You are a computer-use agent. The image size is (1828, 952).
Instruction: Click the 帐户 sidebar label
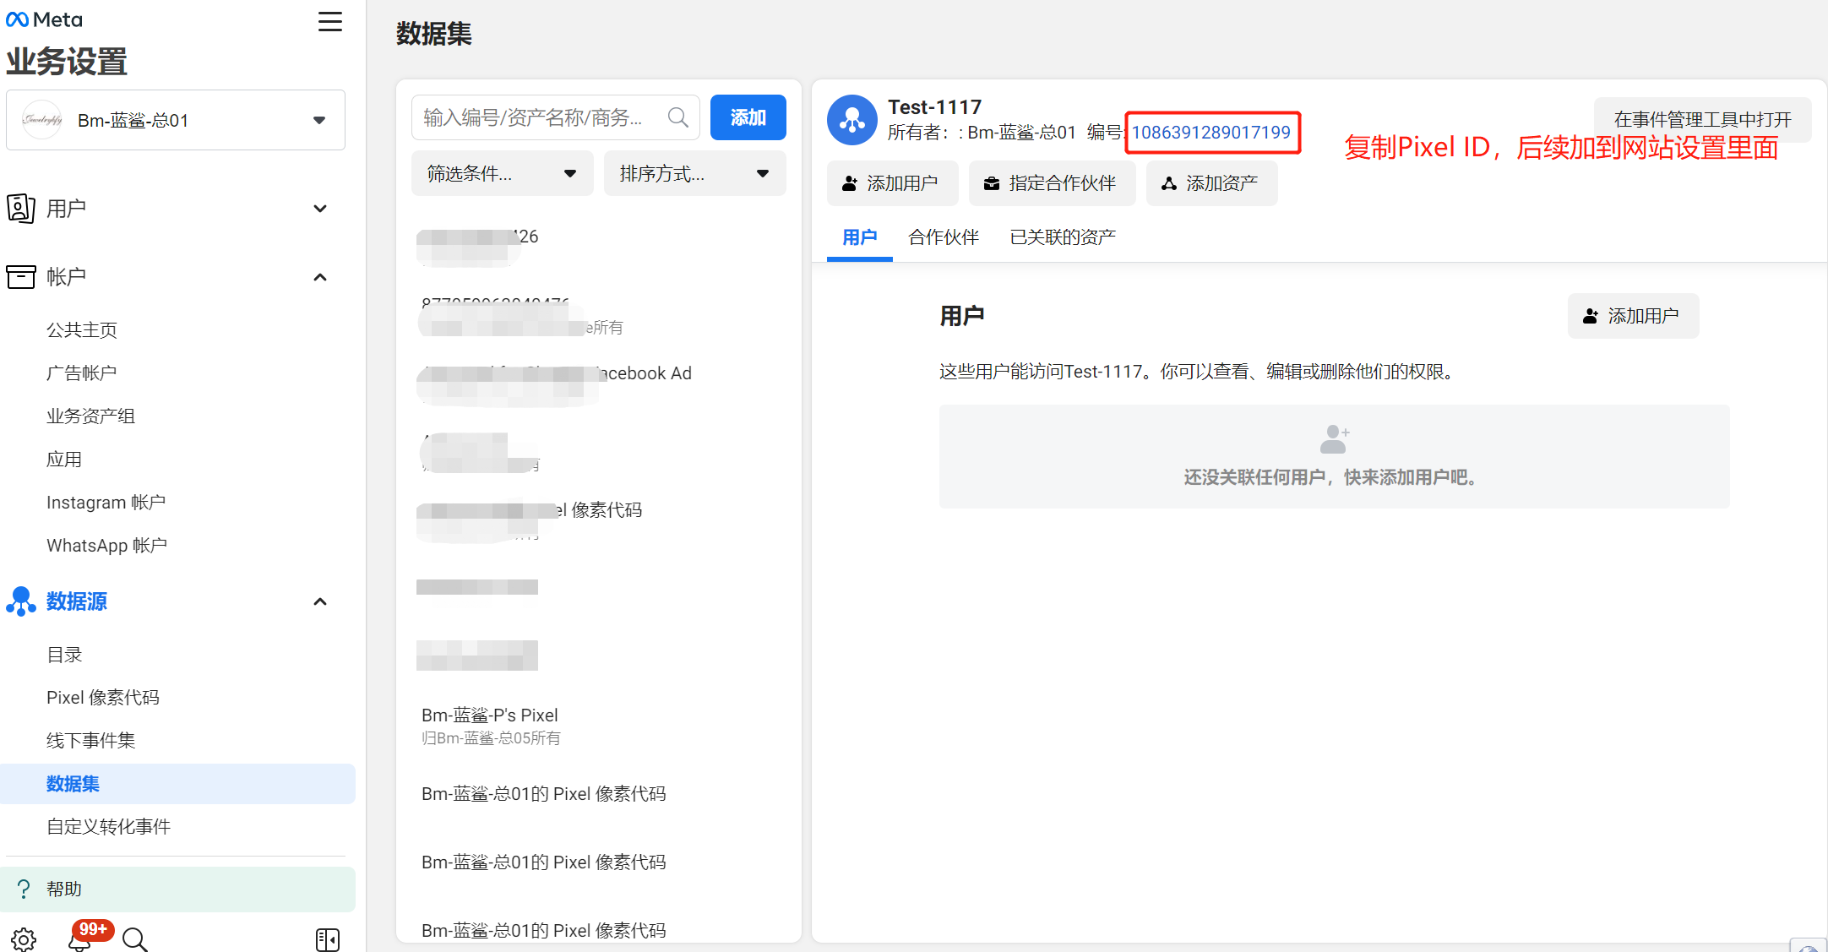(x=66, y=277)
